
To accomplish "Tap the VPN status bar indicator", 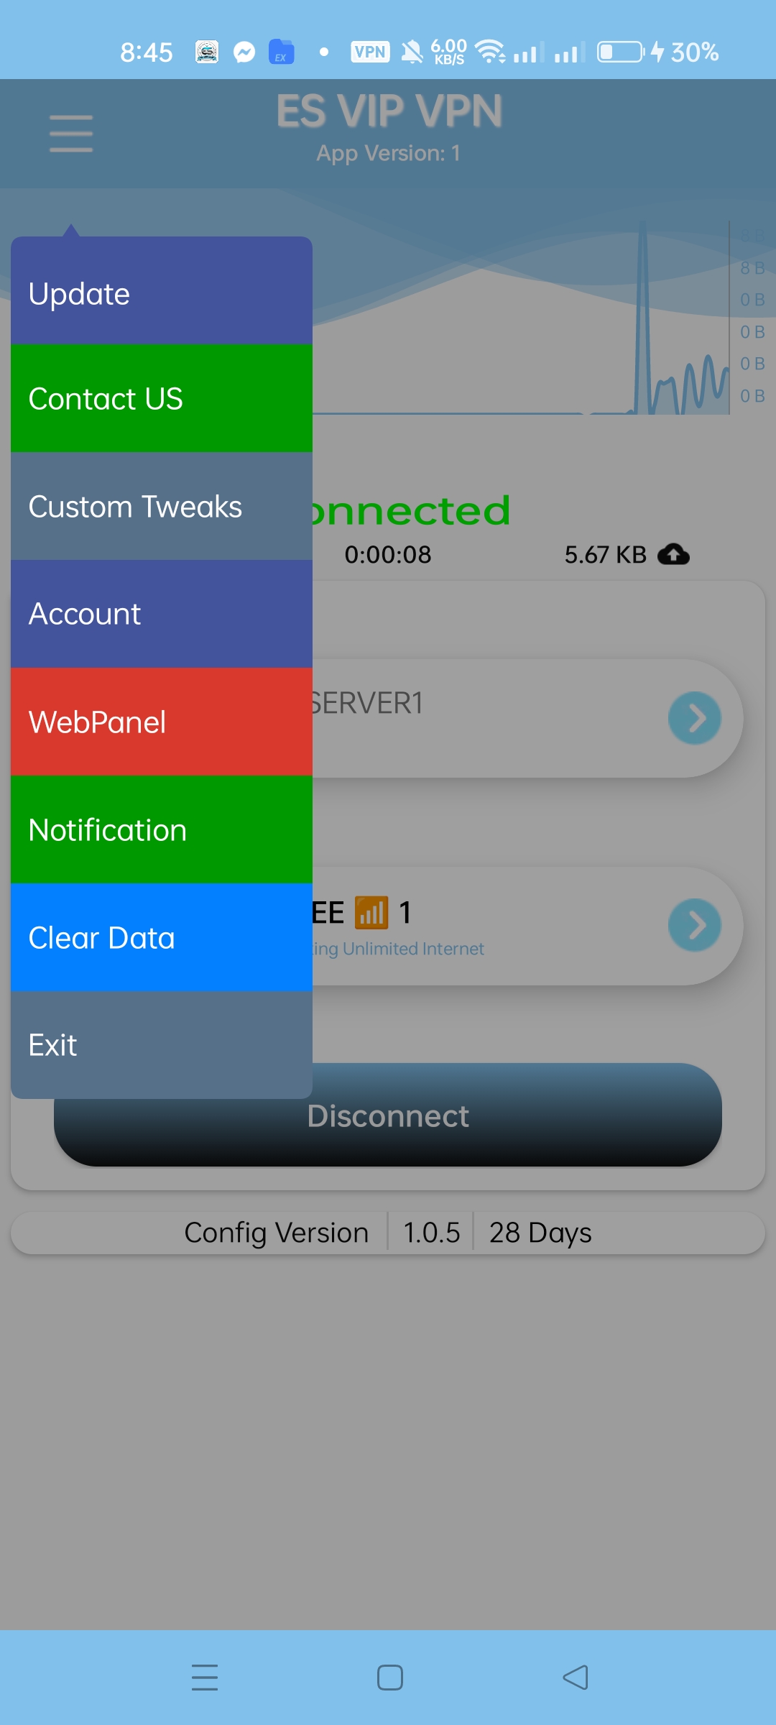I will pyautogui.click(x=370, y=52).
